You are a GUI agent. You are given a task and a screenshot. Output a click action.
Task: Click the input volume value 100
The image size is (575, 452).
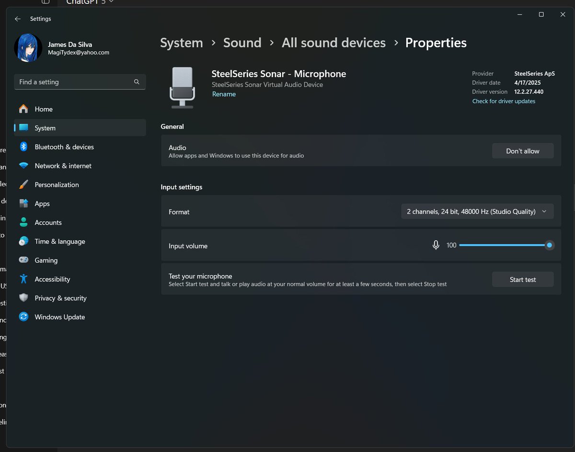point(451,245)
